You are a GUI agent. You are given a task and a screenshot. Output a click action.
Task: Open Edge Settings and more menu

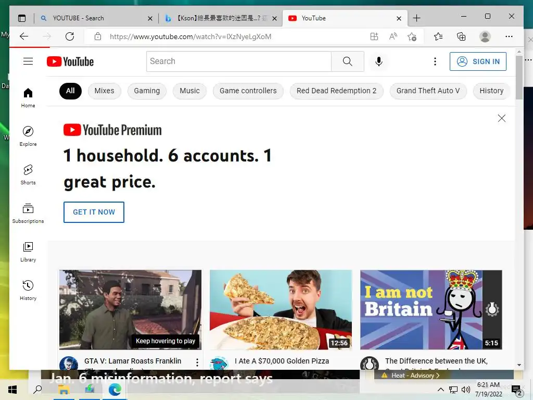(509, 36)
